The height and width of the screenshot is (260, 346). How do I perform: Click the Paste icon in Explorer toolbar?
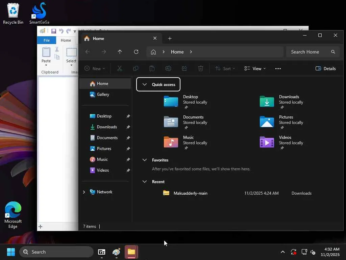152,68
